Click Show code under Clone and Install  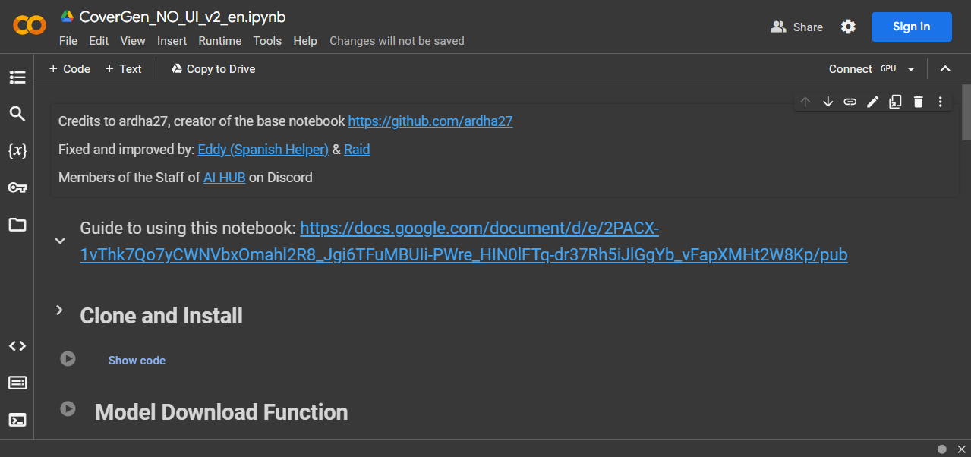[137, 361]
